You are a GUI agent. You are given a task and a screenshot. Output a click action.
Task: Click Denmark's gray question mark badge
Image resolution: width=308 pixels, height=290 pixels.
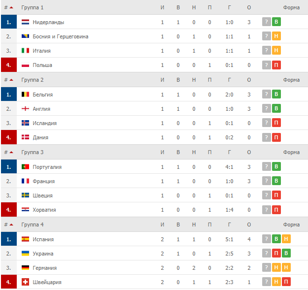267,137
